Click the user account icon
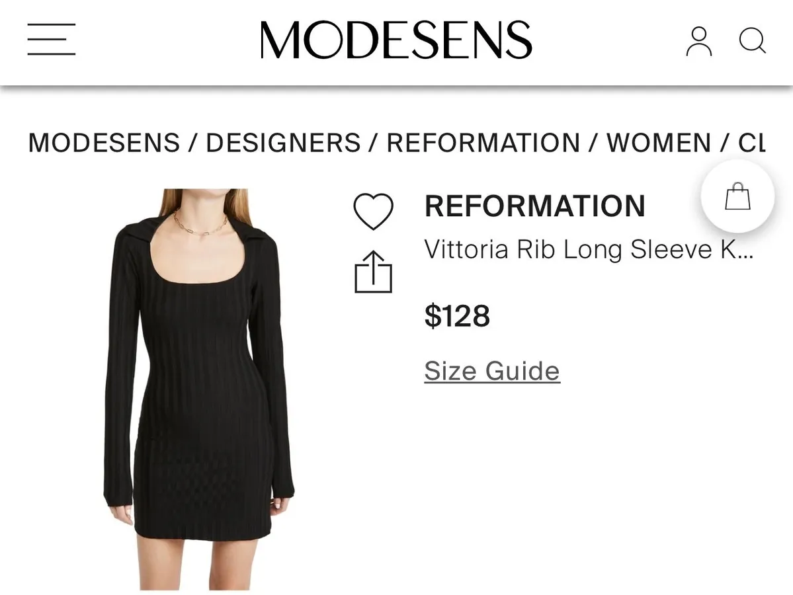793x595 pixels. point(698,42)
